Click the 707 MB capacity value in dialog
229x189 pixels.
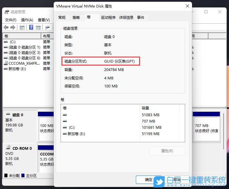148,121
